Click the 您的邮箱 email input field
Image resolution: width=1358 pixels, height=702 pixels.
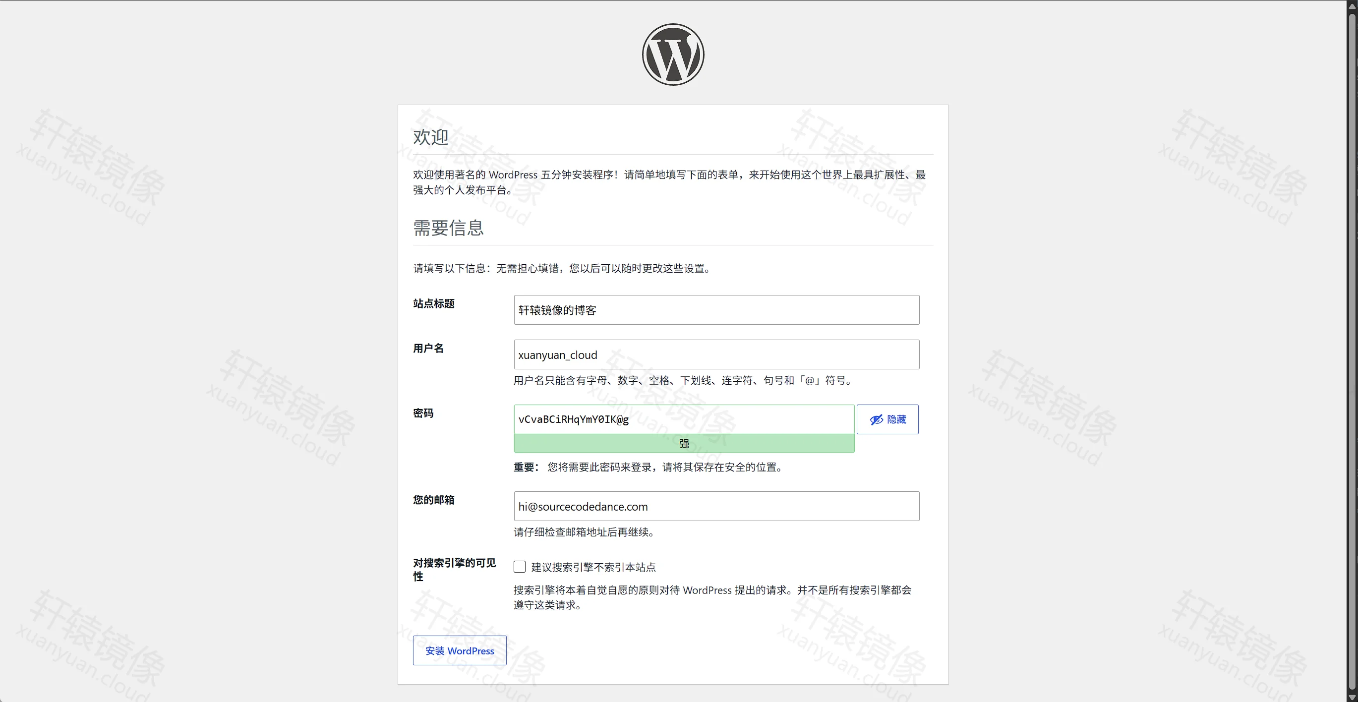tap(716, 507)
